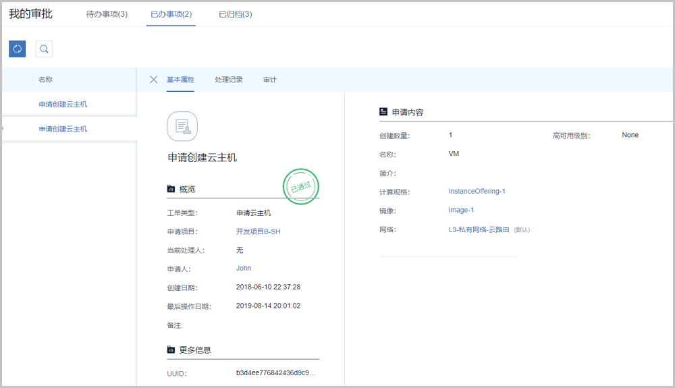The image size is (675, 388).
Task: Close the detail panel with X
Action: point(153,80)
